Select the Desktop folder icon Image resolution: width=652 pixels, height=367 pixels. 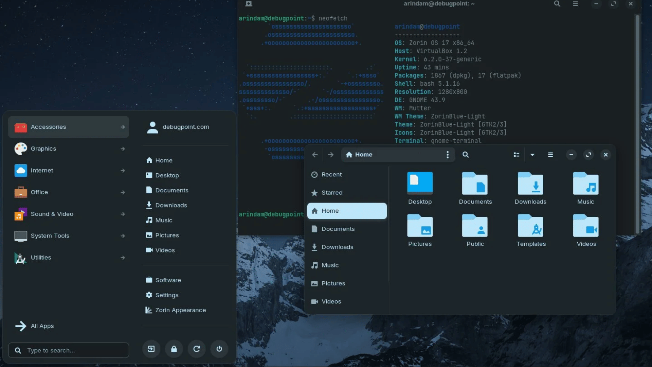pyautogui.click(x=420, y=183)
